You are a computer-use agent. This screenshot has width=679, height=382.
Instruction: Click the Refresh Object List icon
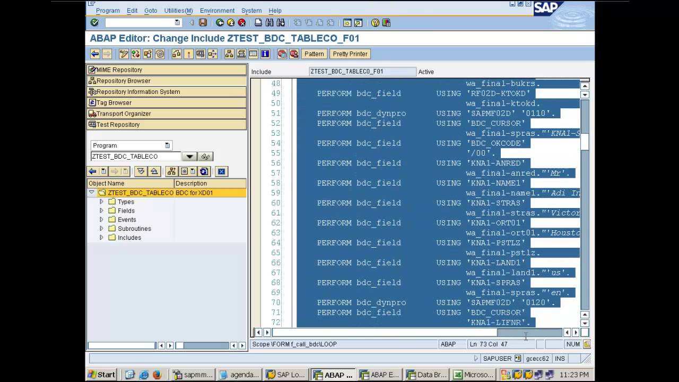[x=204, y=171]
